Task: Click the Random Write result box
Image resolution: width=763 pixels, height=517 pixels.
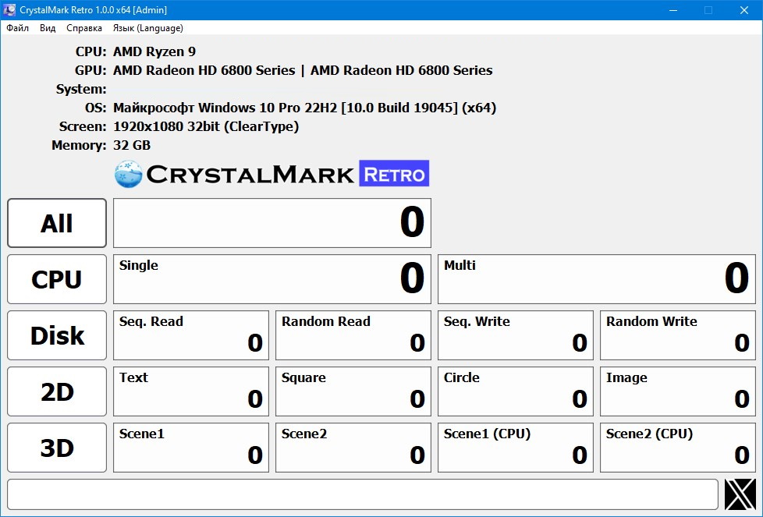Action: tap(677, 335)
